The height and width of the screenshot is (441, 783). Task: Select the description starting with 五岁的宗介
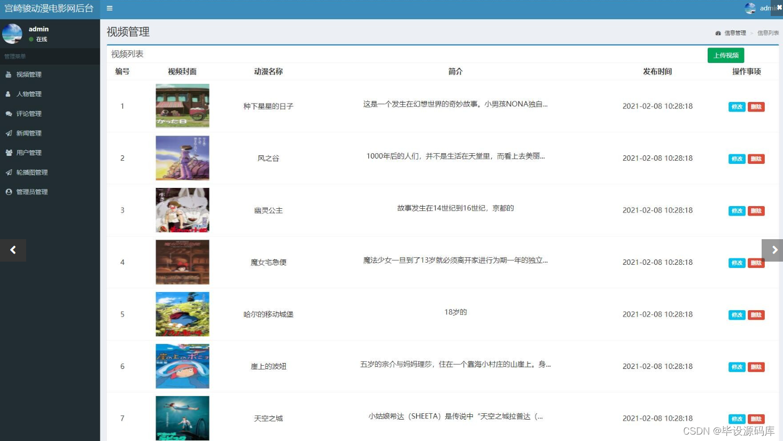pos(455,365)
